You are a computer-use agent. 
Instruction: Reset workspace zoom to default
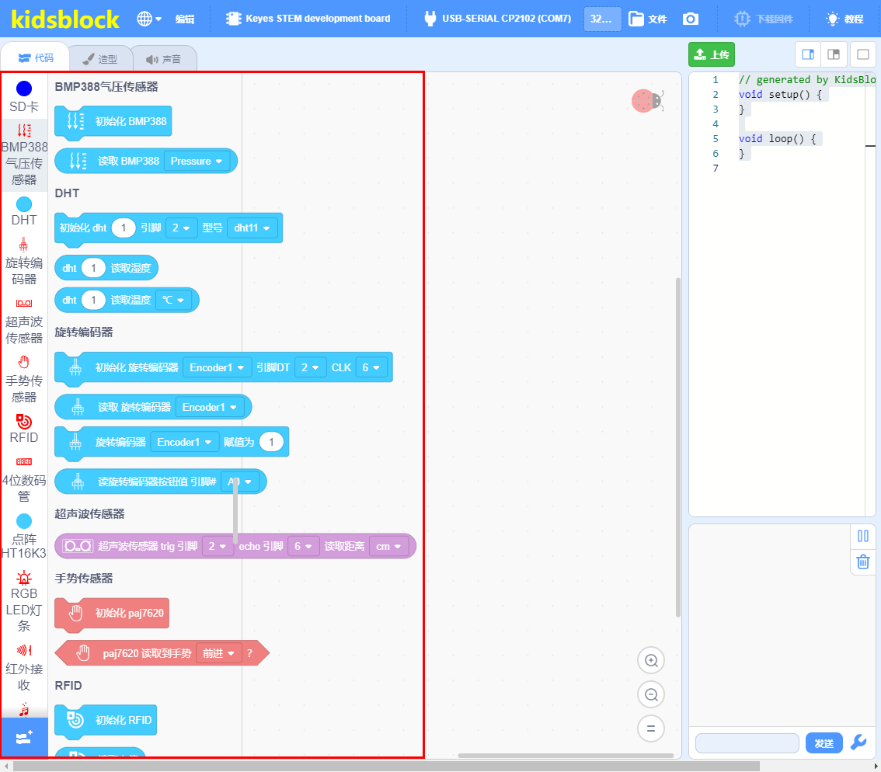click(651, 729)
